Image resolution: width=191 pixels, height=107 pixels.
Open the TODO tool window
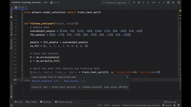[x=31, y=102]
